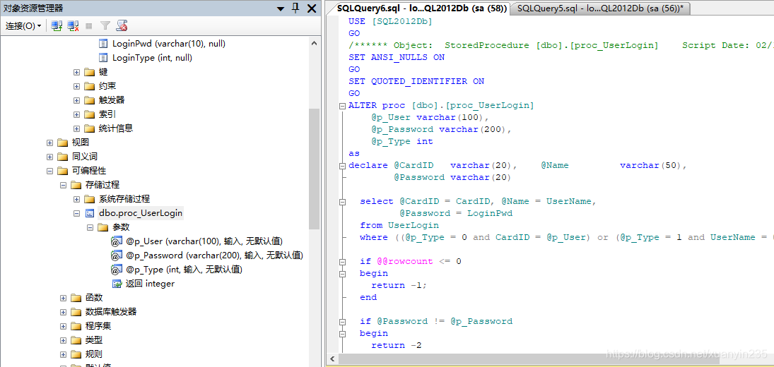Expand the 类型 folder
Image resolution: width=774 pixels, height=367 pixels.
click(x=63, y=340)
